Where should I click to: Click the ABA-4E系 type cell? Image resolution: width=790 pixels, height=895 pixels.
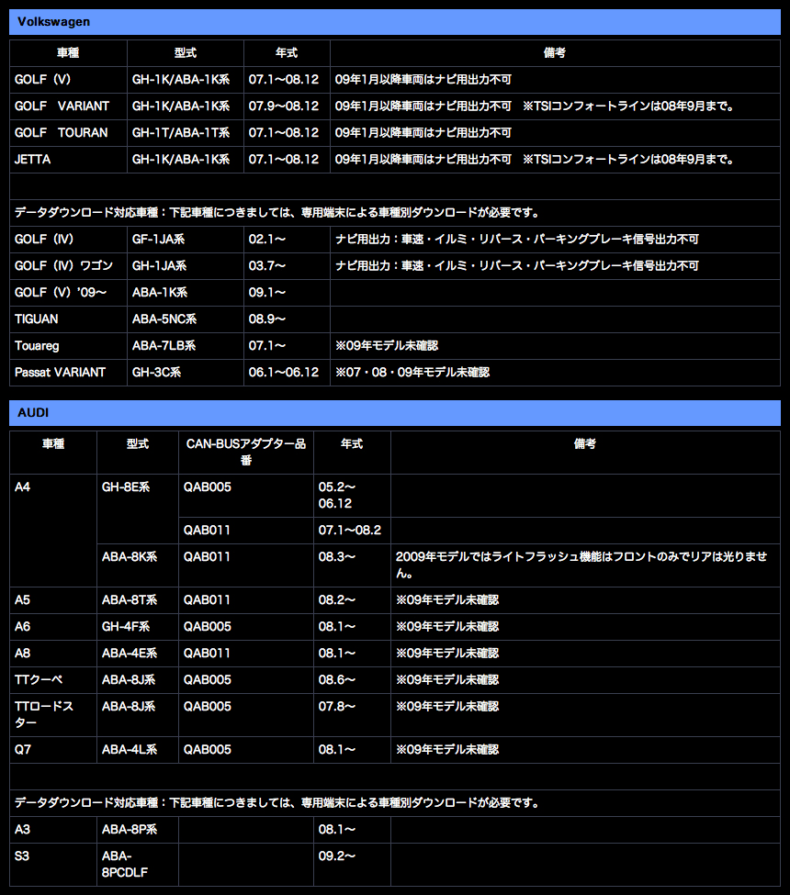[x=138, y=654]
